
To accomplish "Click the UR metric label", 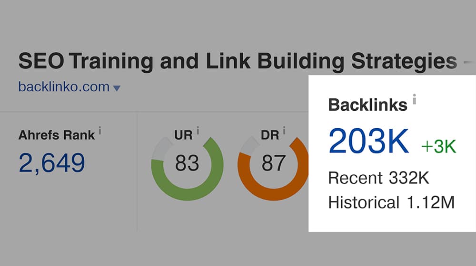I will (183, 135).
